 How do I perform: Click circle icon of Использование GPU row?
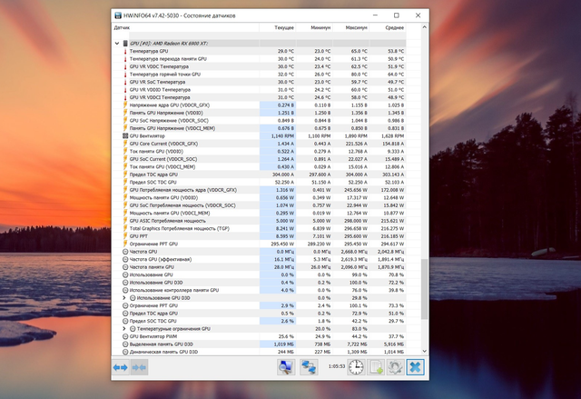pyautogui.click(x=125, y=274)
